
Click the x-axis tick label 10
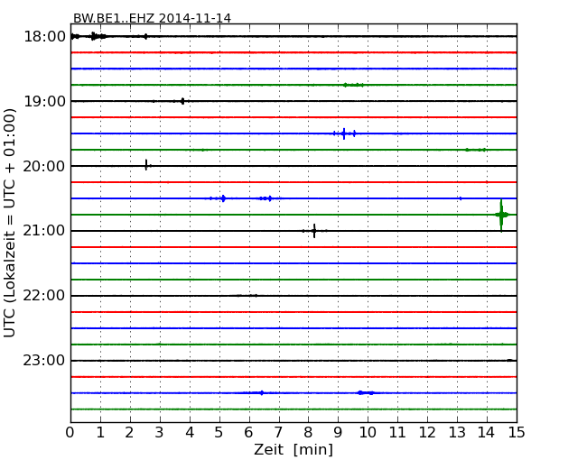pyautogui.click(x=368, y=432)
